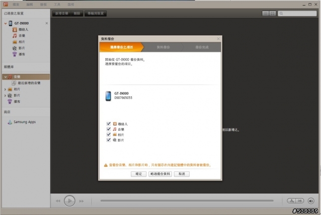
Task: Select the 選擇備份之項目 step tab
Action: pyautogui.click(x=121, y=47)
